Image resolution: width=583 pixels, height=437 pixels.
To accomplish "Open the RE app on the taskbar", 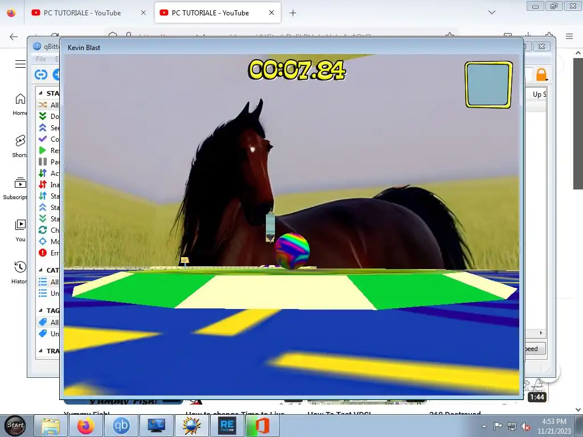I will (227, 426).
